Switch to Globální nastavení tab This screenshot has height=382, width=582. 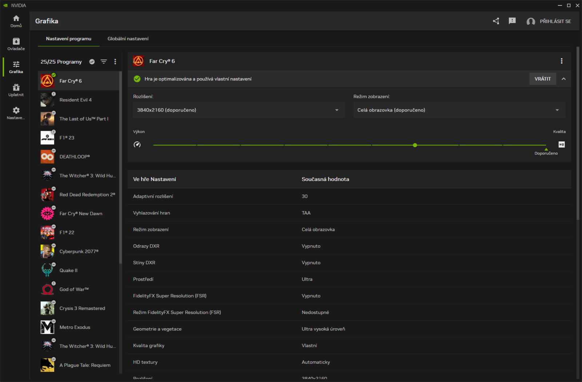128,39
